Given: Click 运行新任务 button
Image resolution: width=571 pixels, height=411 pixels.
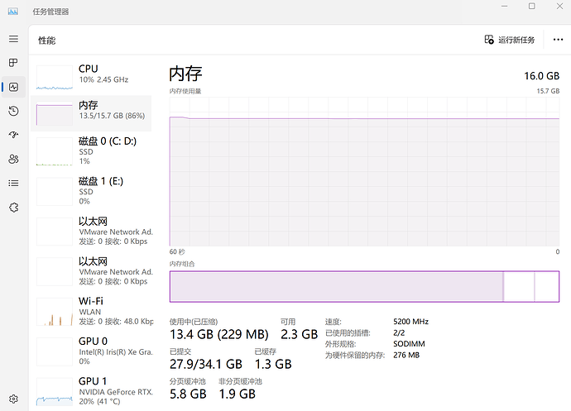Looking at the screenshot, I should 510,40.
